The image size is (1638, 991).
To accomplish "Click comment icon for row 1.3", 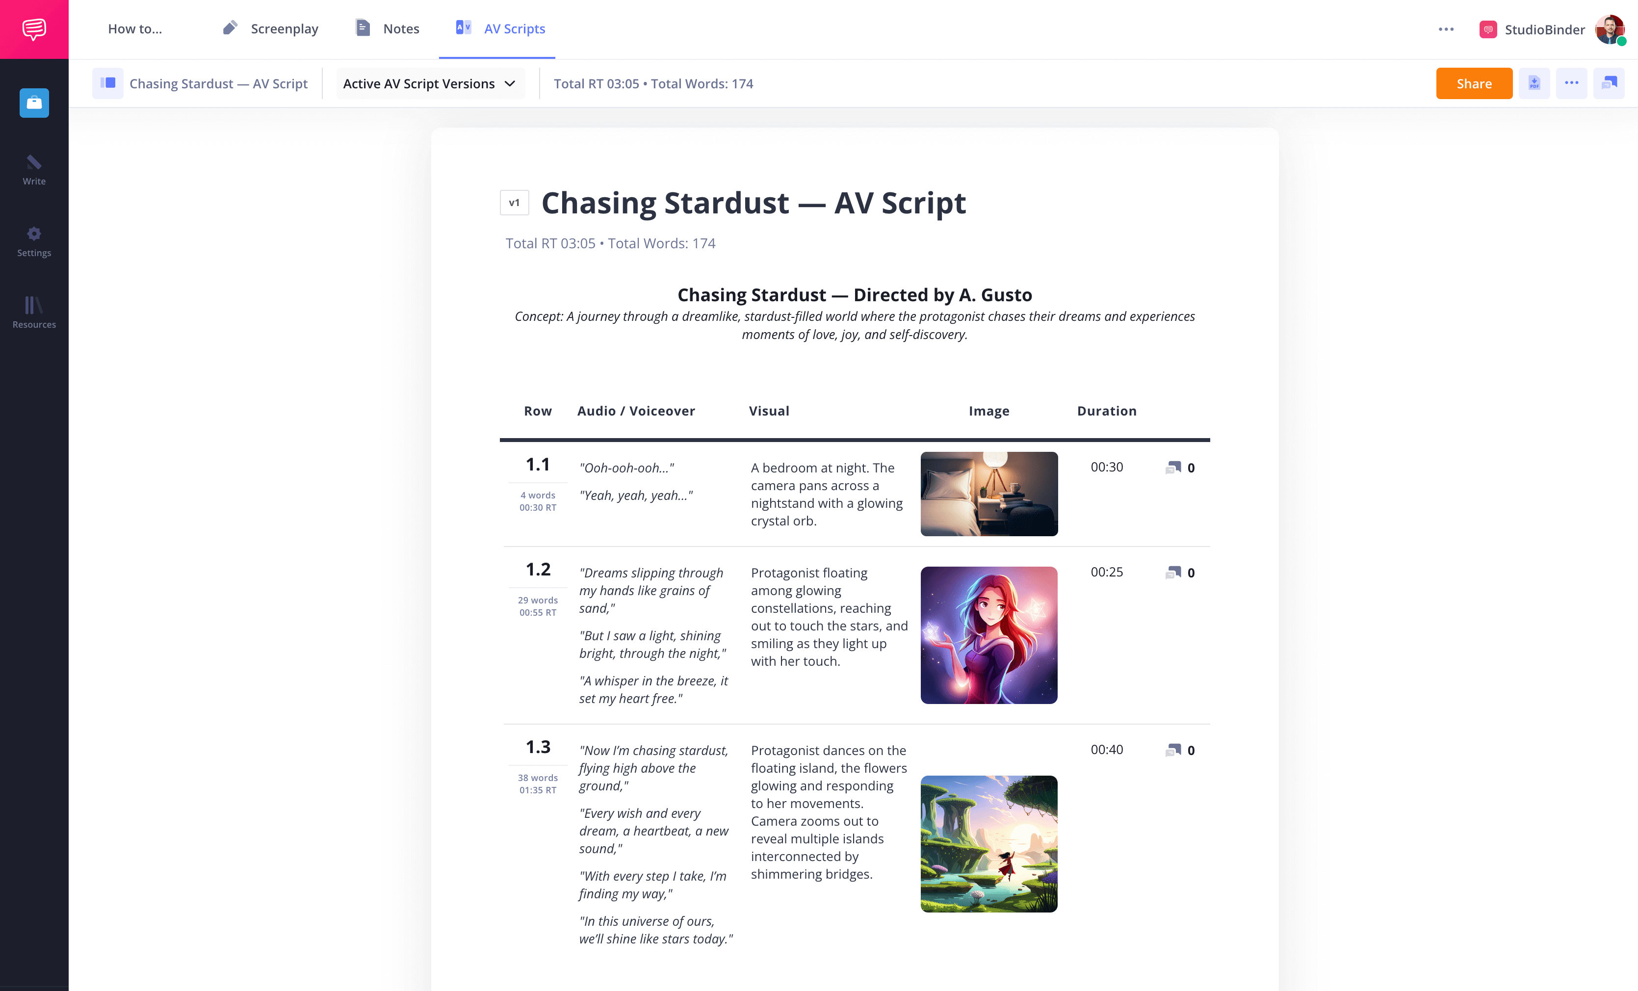I will 1173,751.
